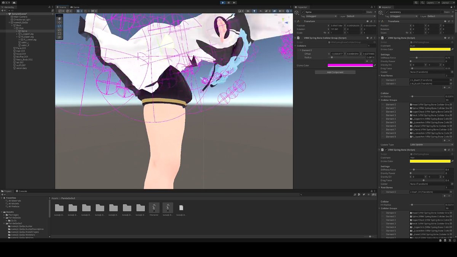This screenshot has height=257, width=457.
Task: Select the Project tab
Action: pyautogui.click(x=7, y=191)
